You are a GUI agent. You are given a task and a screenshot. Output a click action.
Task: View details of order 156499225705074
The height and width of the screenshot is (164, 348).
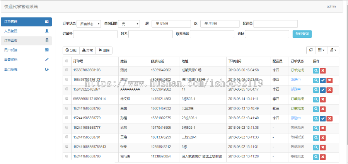tap(316, 90)
